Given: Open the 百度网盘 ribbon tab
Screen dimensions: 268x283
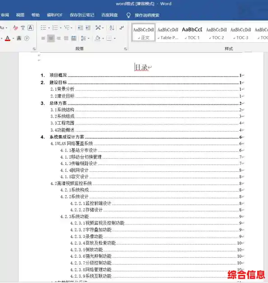Looking at the screenshot, I should click(x=110, y=15).
